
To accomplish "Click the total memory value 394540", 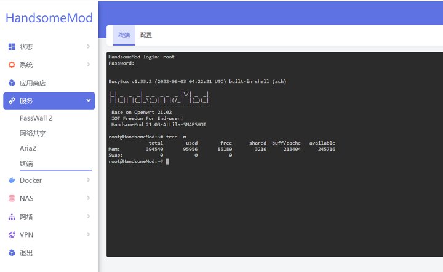I will (154, 149).
